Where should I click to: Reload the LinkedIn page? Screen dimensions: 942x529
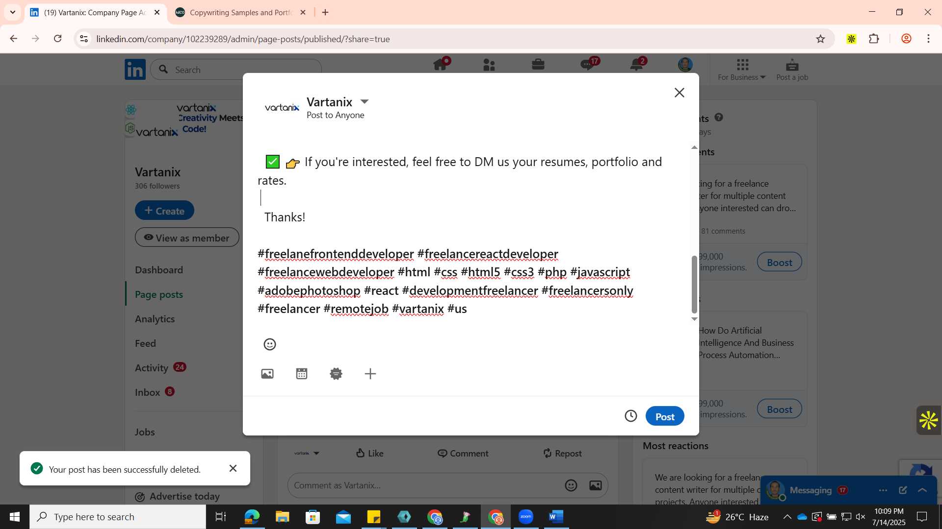(58, 39)
